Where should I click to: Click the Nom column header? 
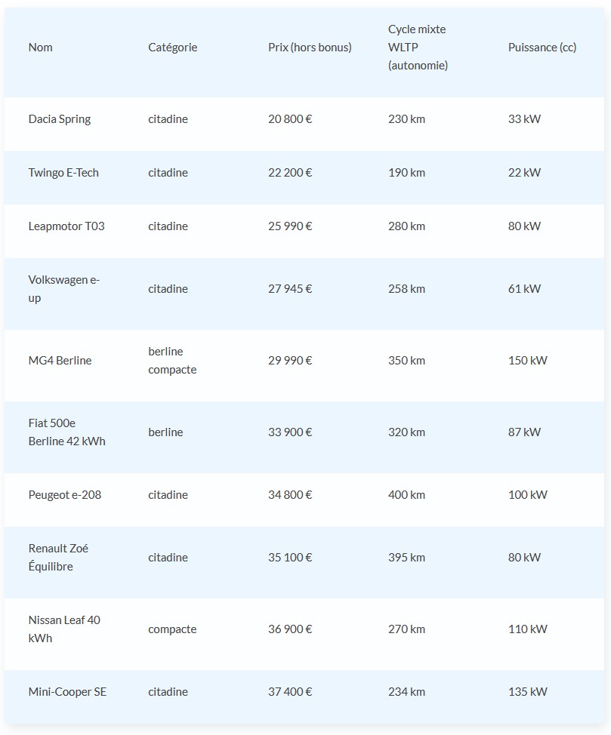[x=41, y=48]
